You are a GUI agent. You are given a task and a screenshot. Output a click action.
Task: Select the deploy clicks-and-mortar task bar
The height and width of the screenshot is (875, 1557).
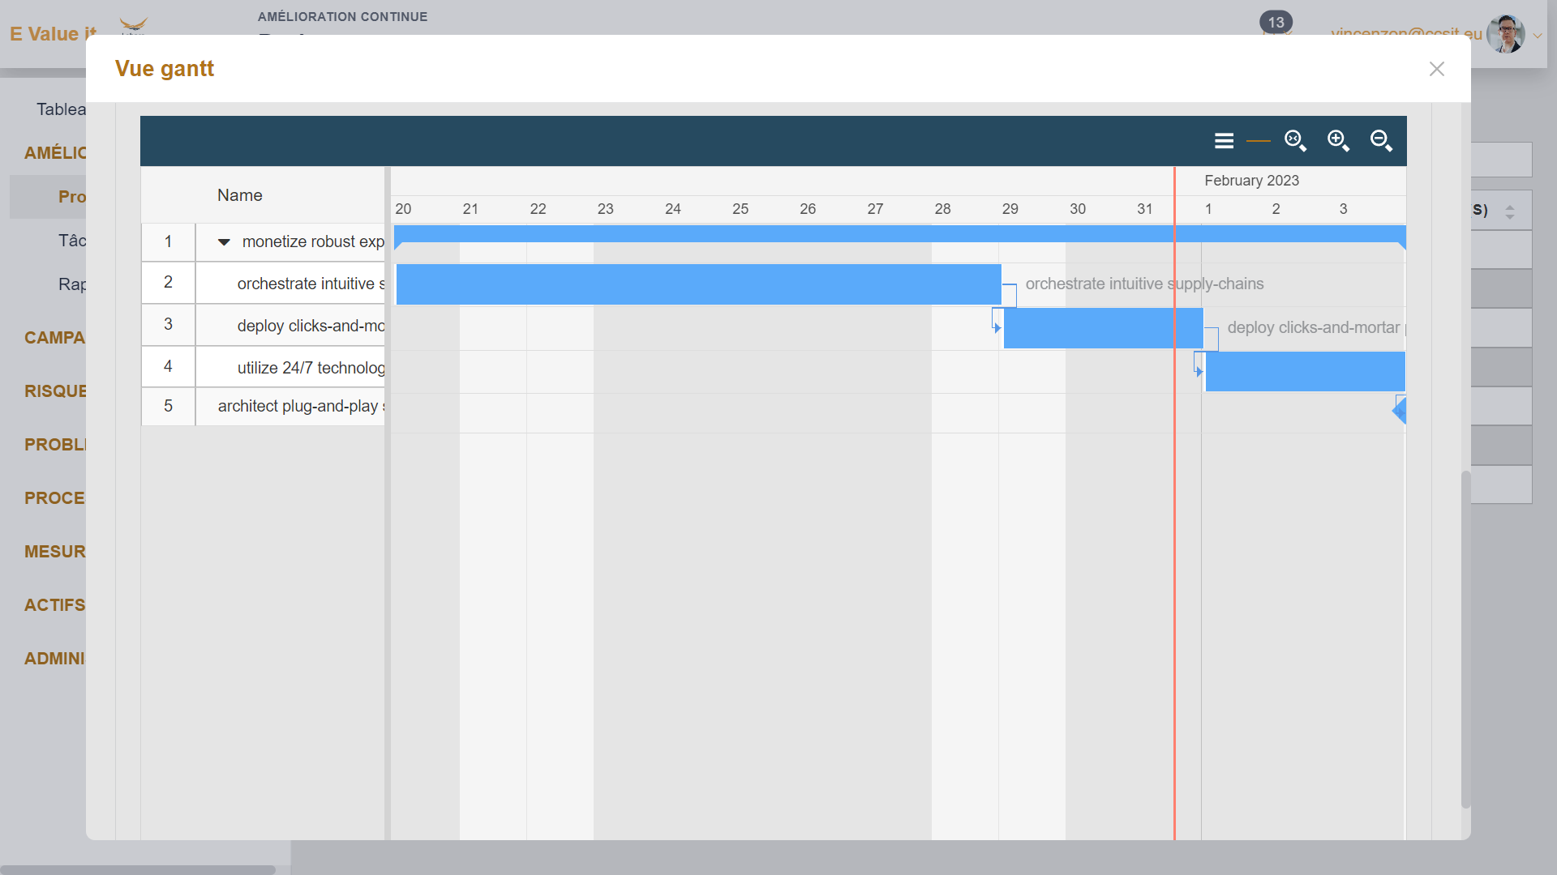(x=1102, y=328)
